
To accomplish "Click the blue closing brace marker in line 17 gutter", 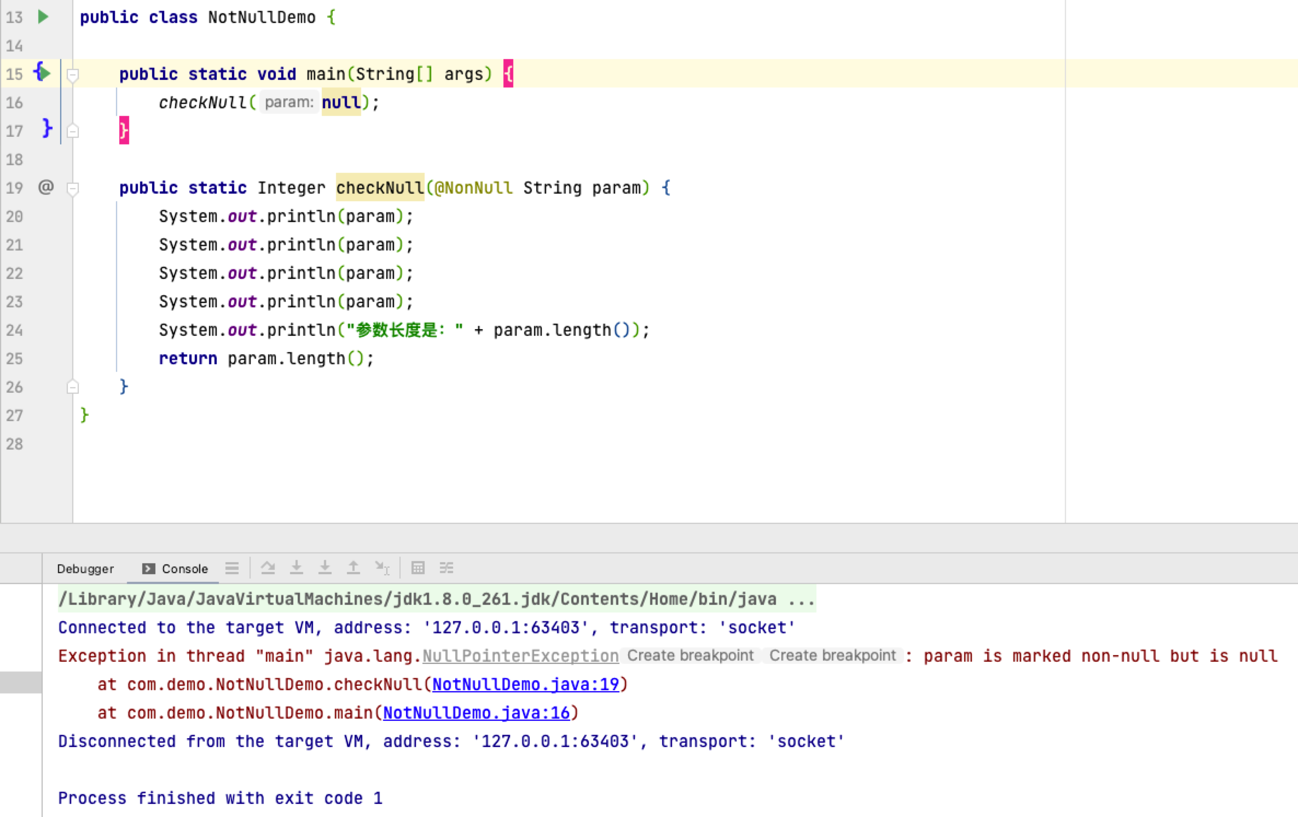I will (47, 129).
